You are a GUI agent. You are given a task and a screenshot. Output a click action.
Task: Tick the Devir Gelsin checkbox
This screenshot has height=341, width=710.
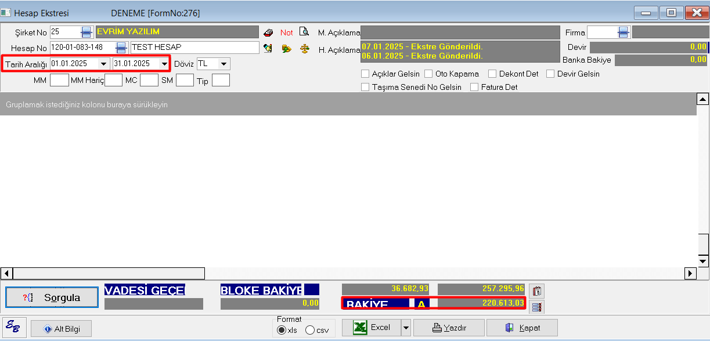pyautogui.click(x=550, y=74)
